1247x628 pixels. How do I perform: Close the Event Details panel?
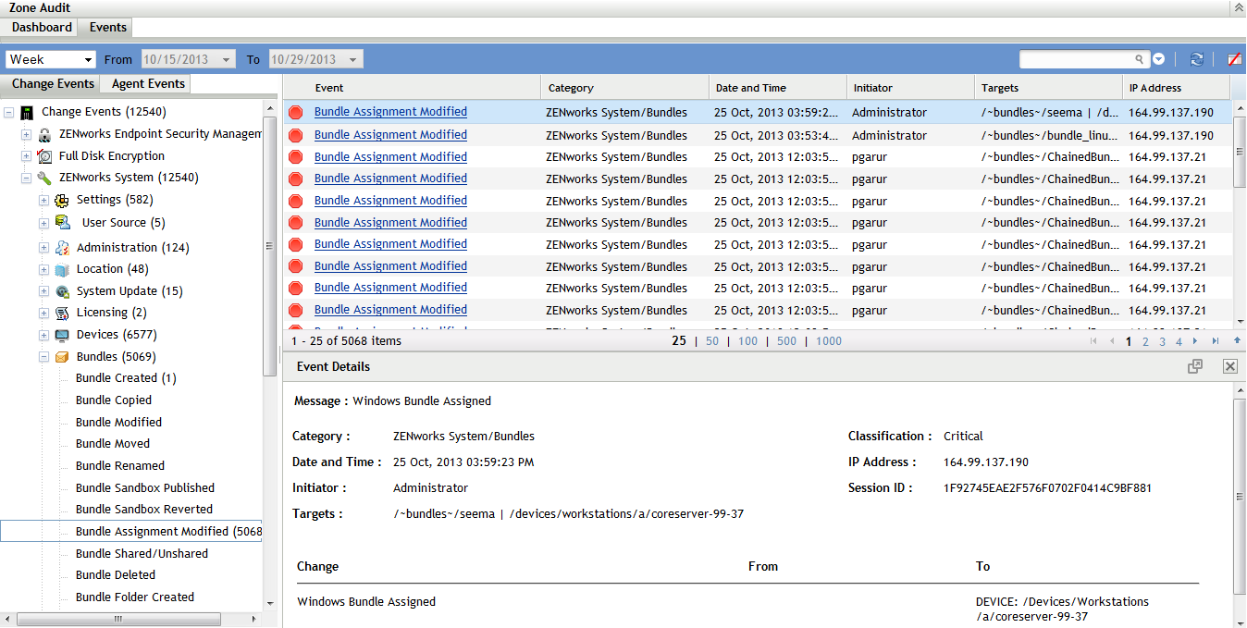[x=1229, y=366]
